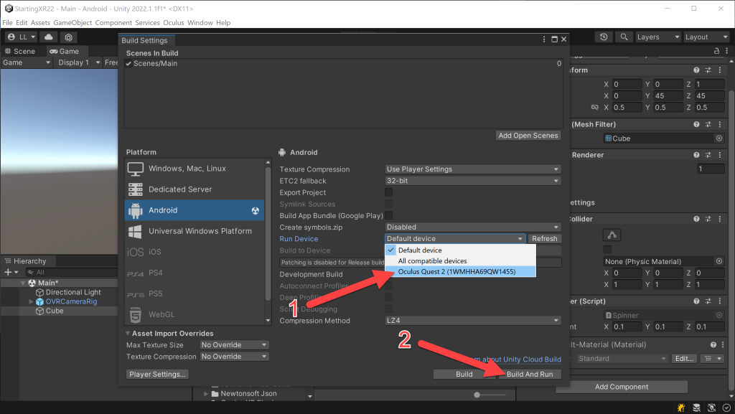The height and width of the screenshot is (414, 735).
Task: Click the add plus icon in Hierarchy
Action: [8, 272]
